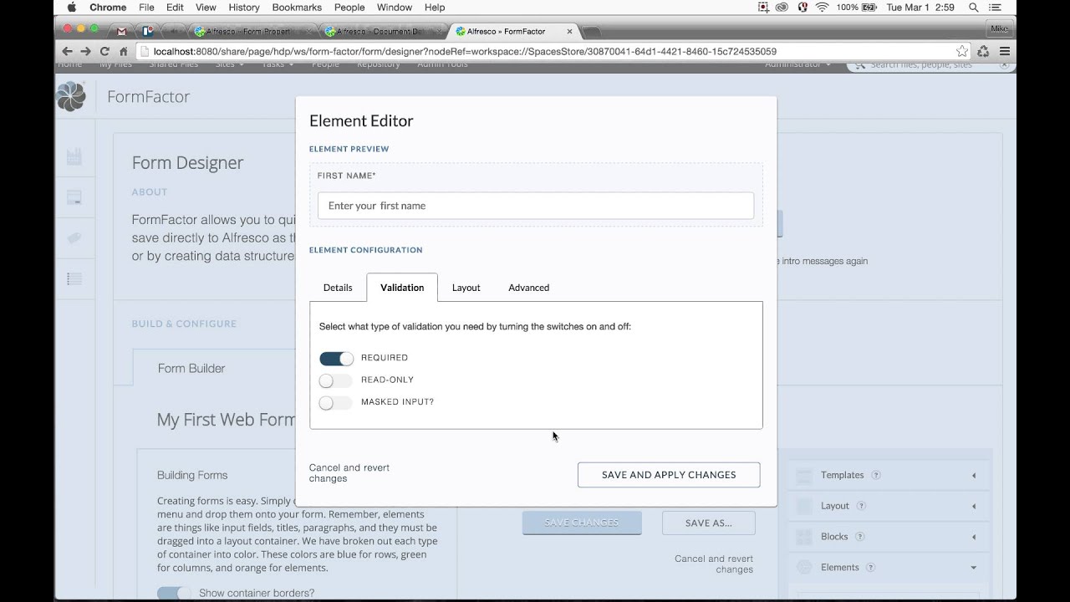Click the left sidebar tag icon
The image size is (1070, 602).
pos(74,238)
